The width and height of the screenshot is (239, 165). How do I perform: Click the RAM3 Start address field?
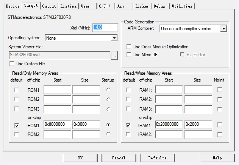[x=169, y=109]
